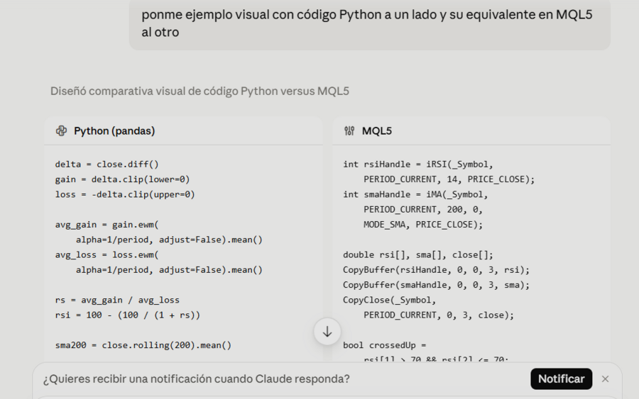639x399 pixels.
Task: Click the 'double rsi[], sma[], close[];' line
Action: click(418, 255)
